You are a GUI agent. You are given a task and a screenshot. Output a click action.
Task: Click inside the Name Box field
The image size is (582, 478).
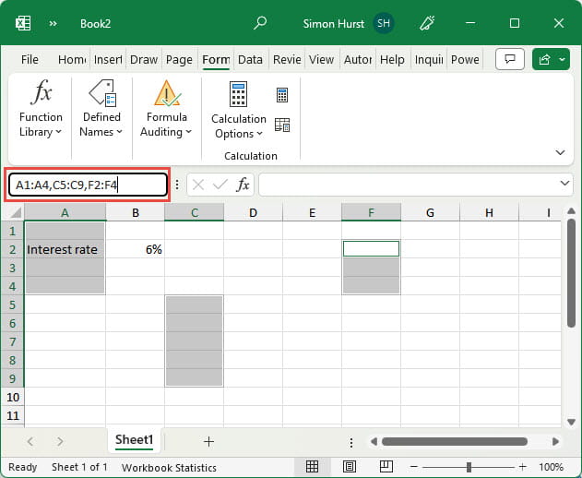pyautogui.click(x=88, y=185)
